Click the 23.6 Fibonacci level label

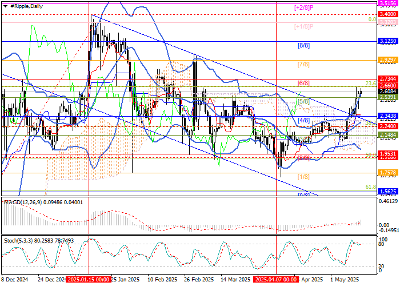tap(370, 83)
